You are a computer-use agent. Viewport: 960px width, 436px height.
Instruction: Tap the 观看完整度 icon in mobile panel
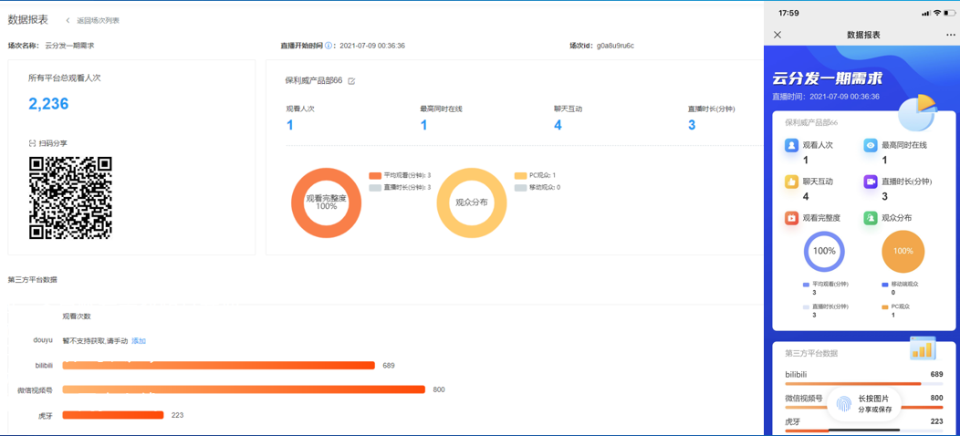pos(791,218)
